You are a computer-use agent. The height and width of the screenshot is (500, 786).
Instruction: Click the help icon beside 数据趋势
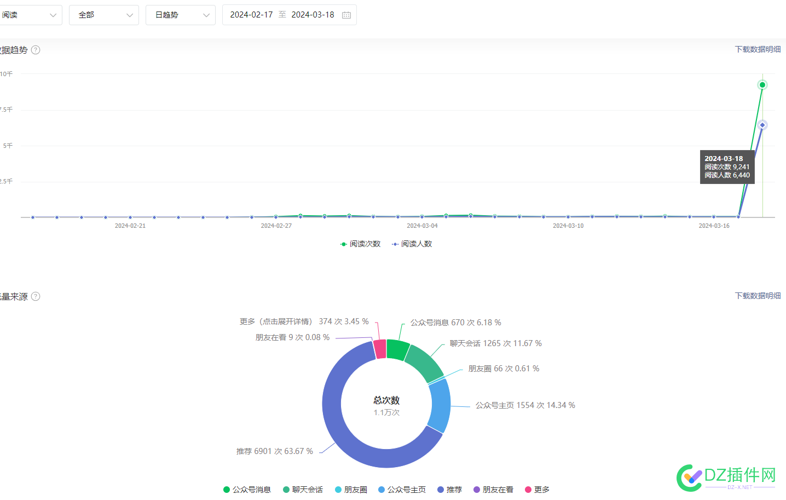click(x=36, y=50)
